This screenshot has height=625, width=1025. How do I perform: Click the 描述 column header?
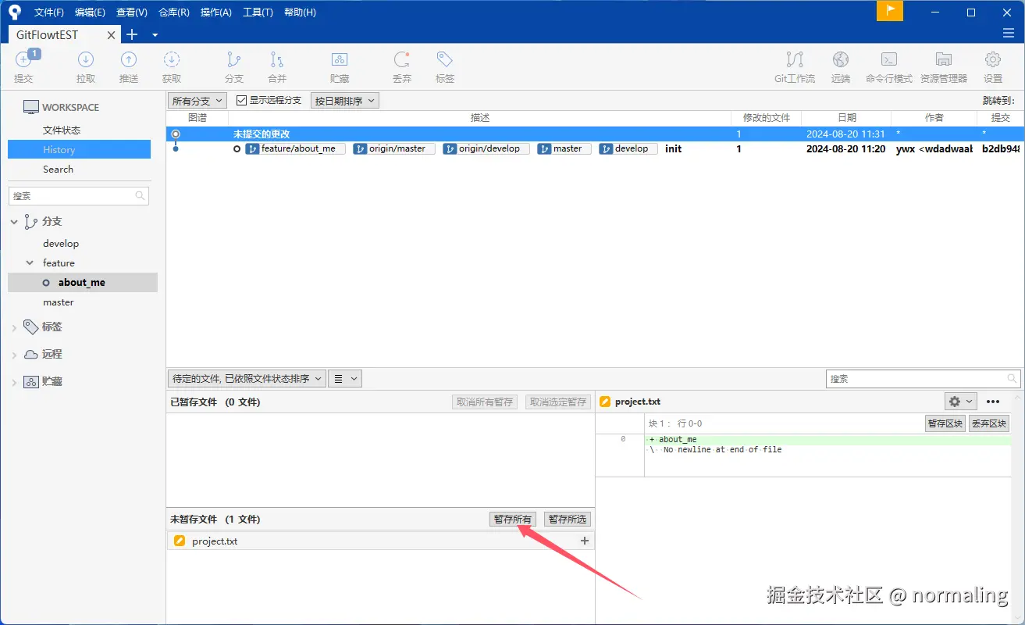pyautogui.click(x=480, y=118)
